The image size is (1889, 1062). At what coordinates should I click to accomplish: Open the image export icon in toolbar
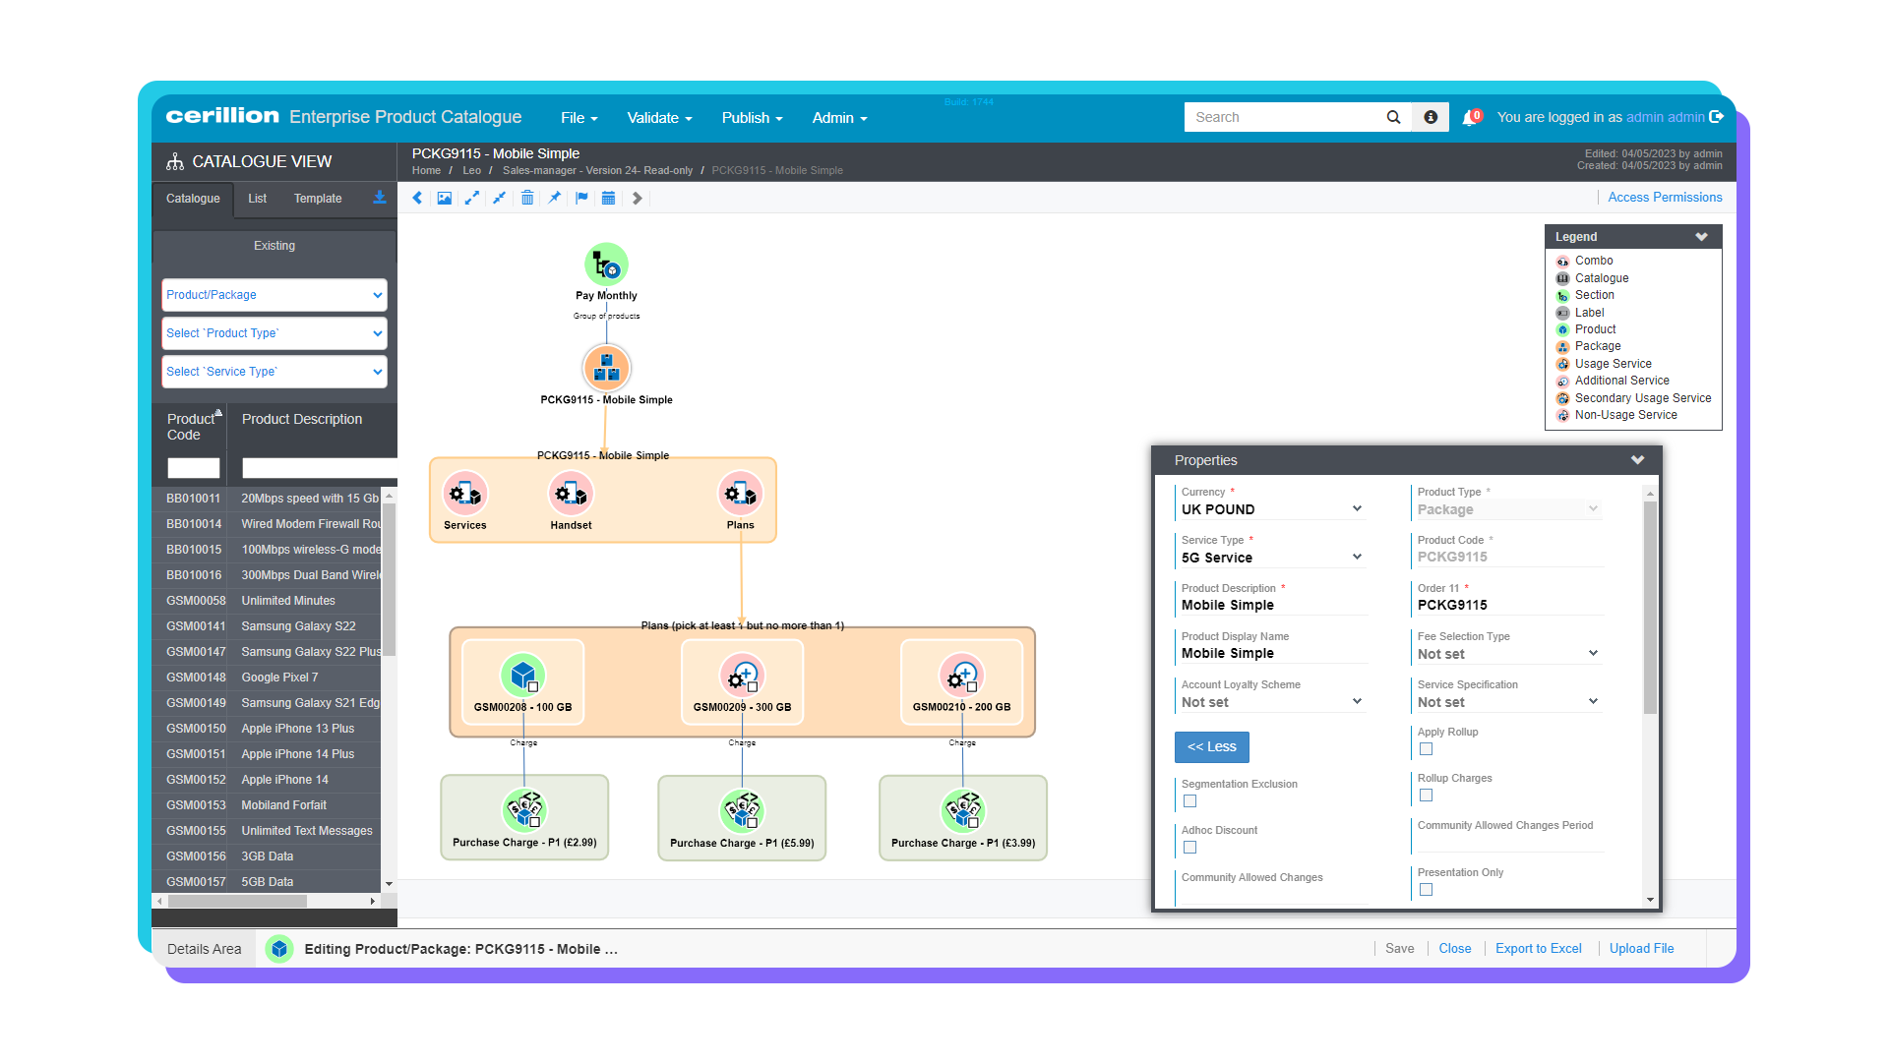445,198
